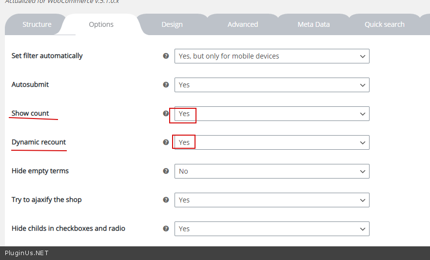Open the Dynamic recount select box

click(272, 142)
